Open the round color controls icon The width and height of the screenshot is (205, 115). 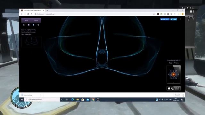pos(33,25)
